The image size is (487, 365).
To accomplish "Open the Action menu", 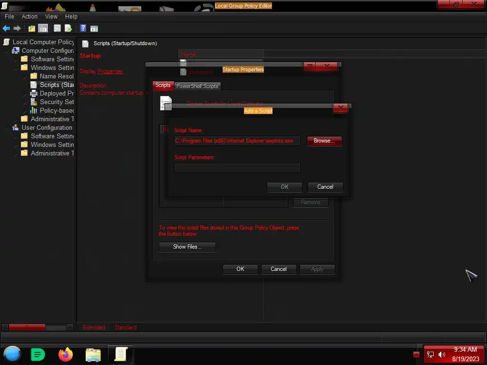I will (29, 17).
